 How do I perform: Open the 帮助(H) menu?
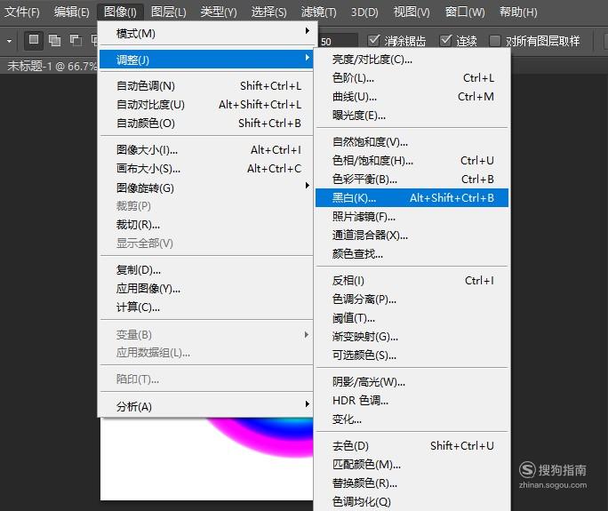point(518,12)
